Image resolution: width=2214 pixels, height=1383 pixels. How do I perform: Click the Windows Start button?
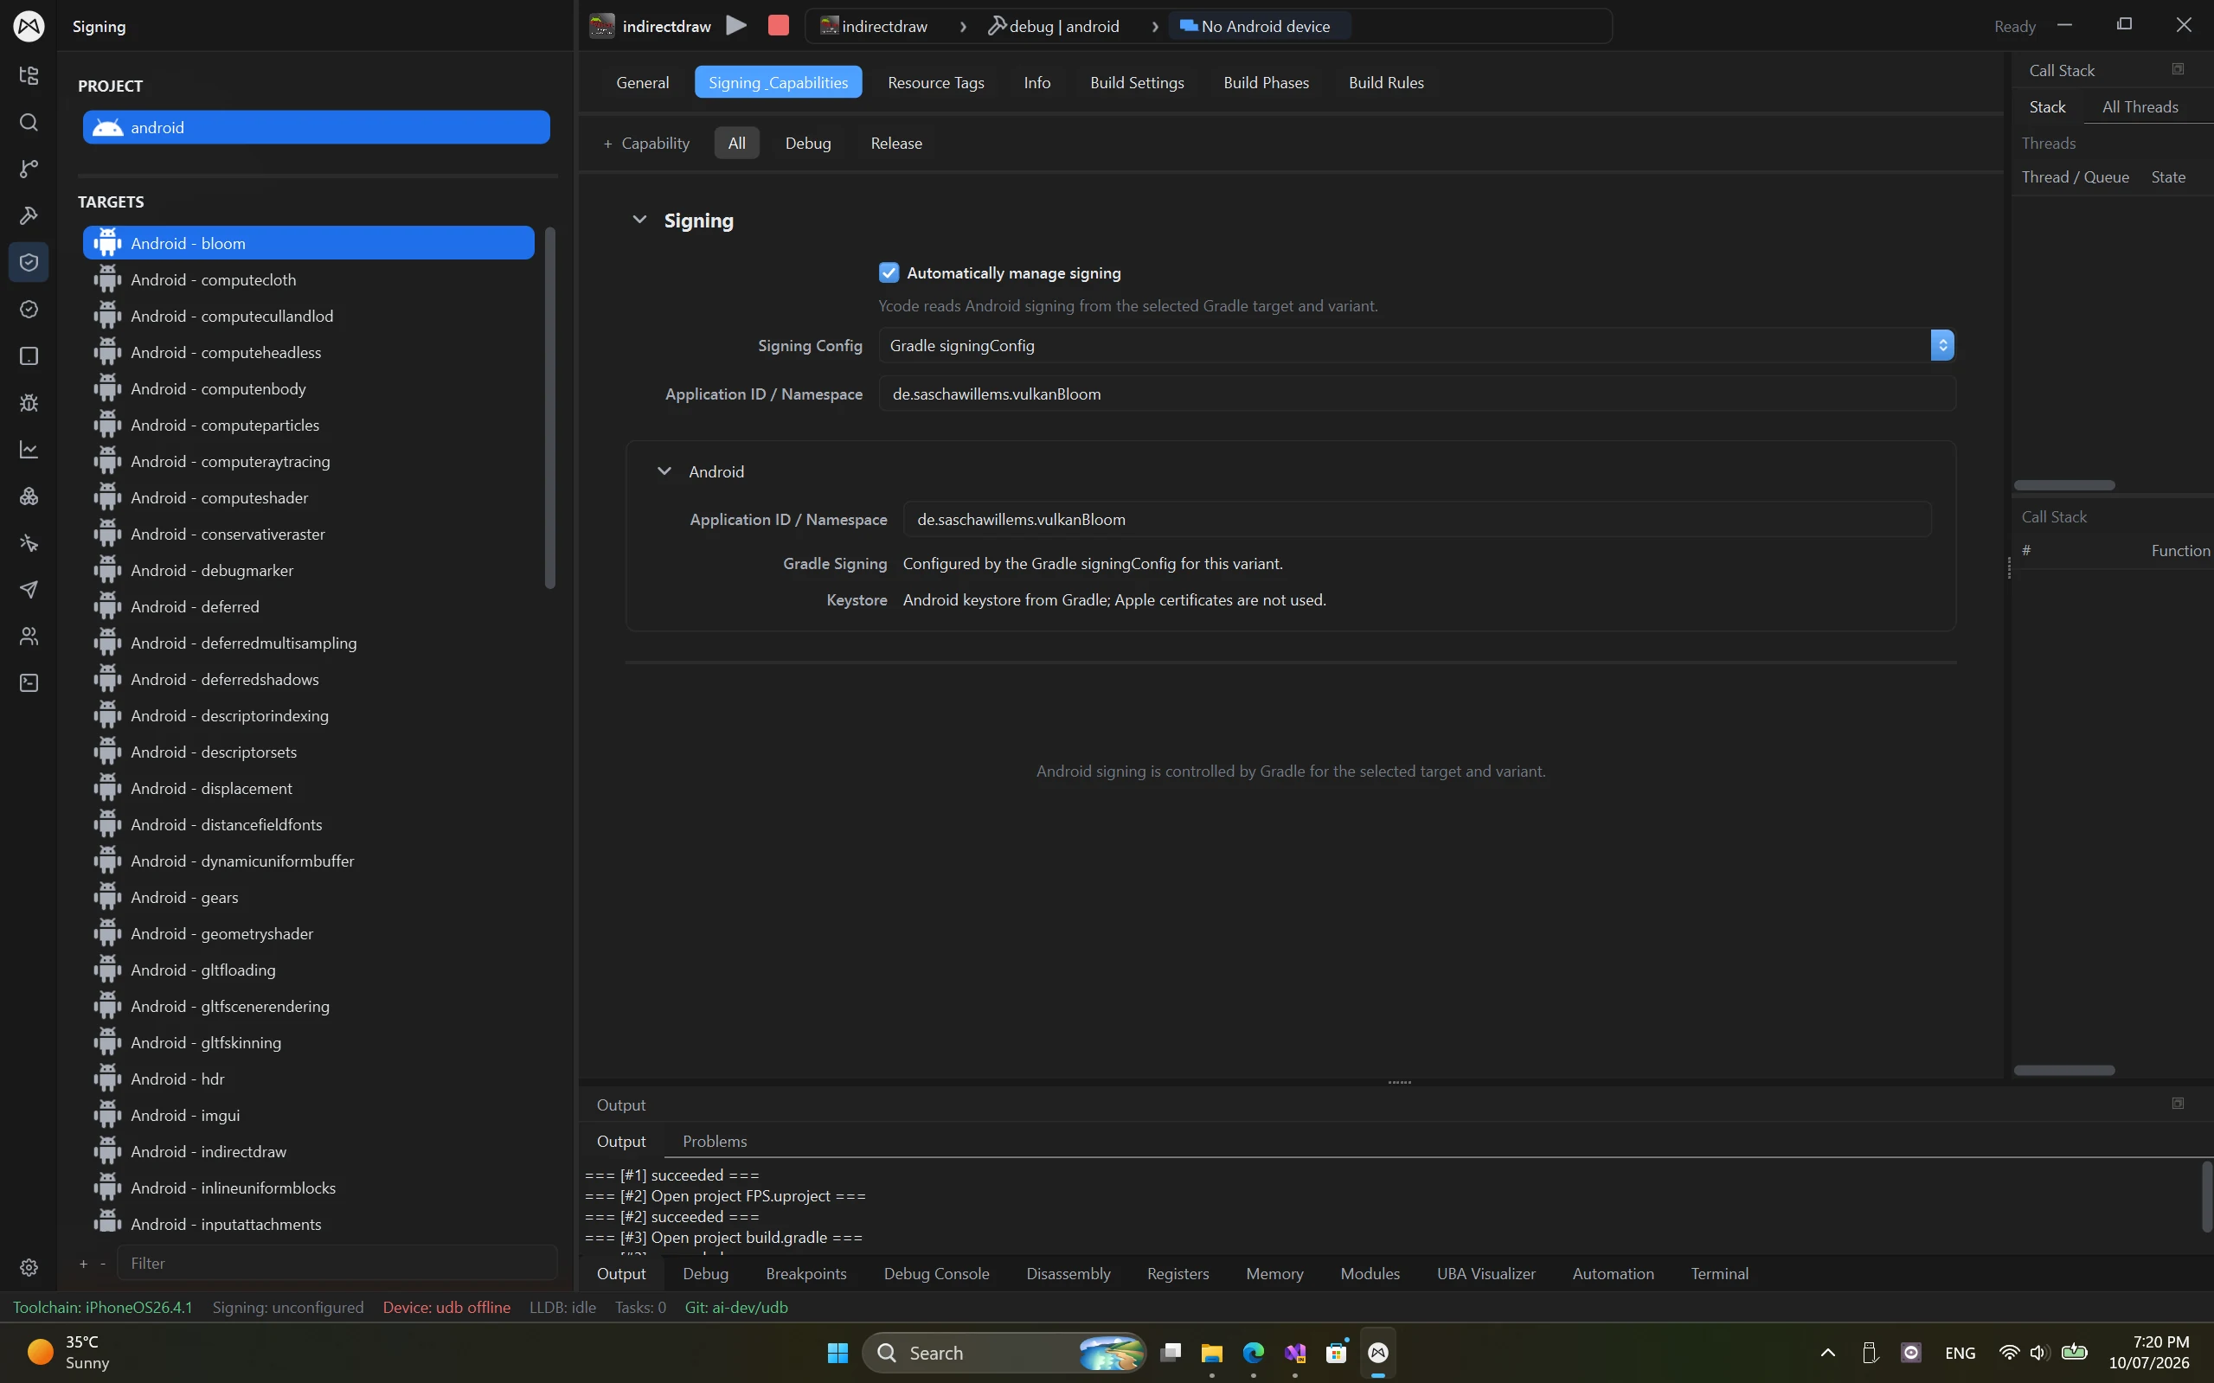pyautogui.click(x=837, y=1353)
